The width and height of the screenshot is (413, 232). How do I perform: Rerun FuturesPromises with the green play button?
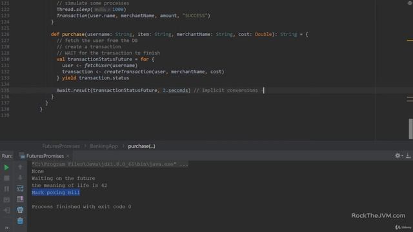coord(6,168)
